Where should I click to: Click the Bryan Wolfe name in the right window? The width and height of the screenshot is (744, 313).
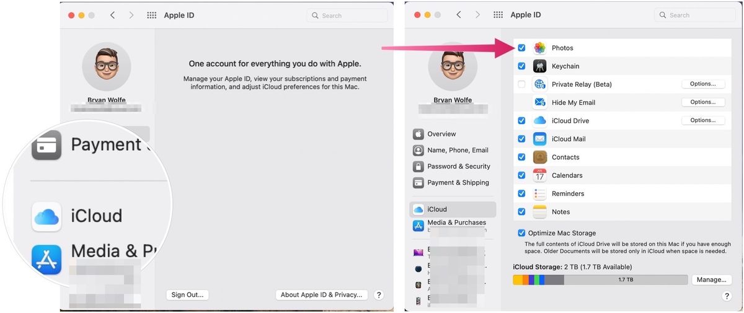(x=453, y=100)
